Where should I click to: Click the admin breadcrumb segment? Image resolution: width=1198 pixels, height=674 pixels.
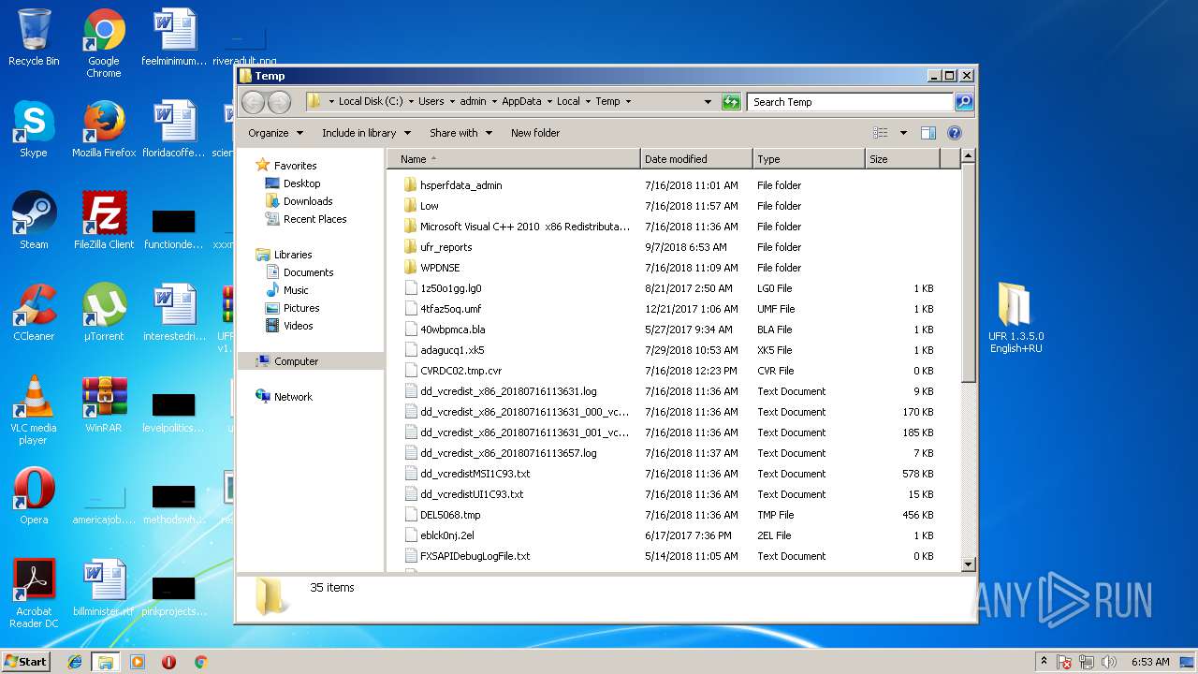point(473,101)
